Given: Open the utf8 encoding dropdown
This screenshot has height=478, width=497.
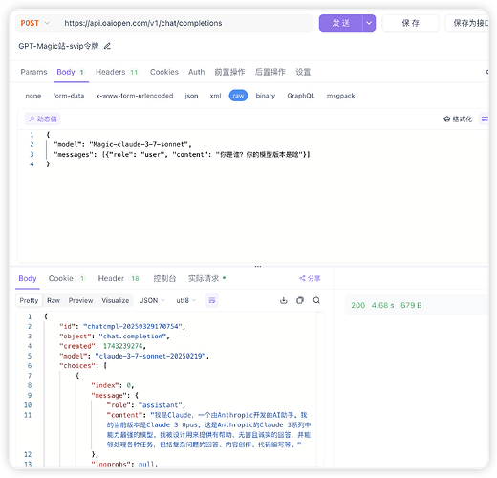Looking at the screenshot, I should (x=186, y=300).
